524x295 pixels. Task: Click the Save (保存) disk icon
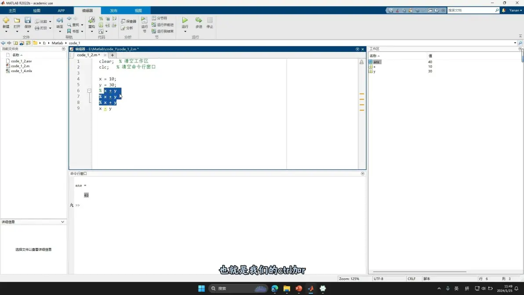click(28, 20)
